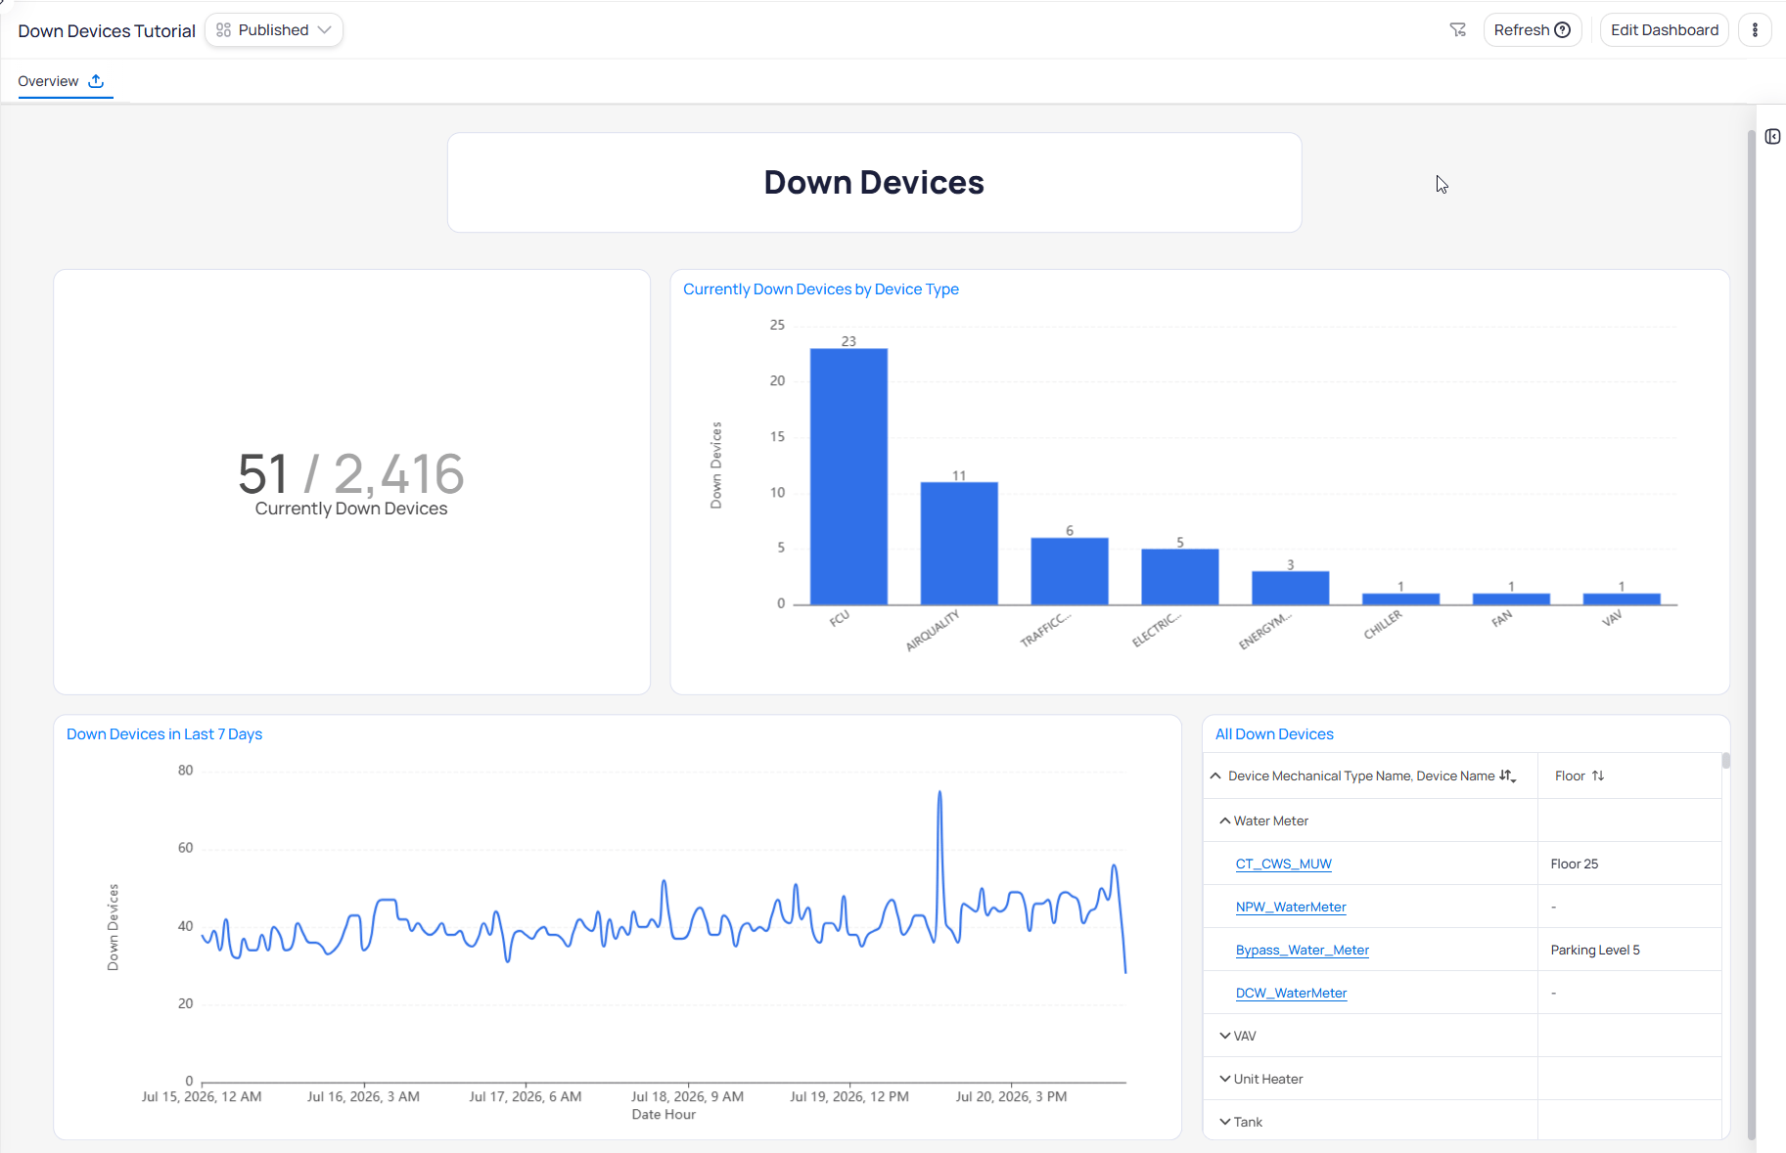
Task: Switch to the Overview tab
Action: pos(48,81)
